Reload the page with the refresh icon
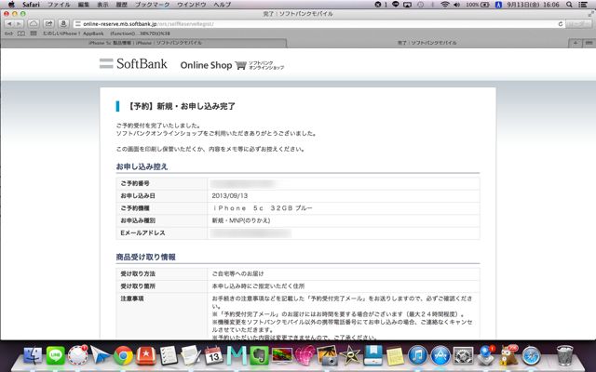The width and height of the screenshot is (596, 372). pyautogui.click(x=561, y=24)
